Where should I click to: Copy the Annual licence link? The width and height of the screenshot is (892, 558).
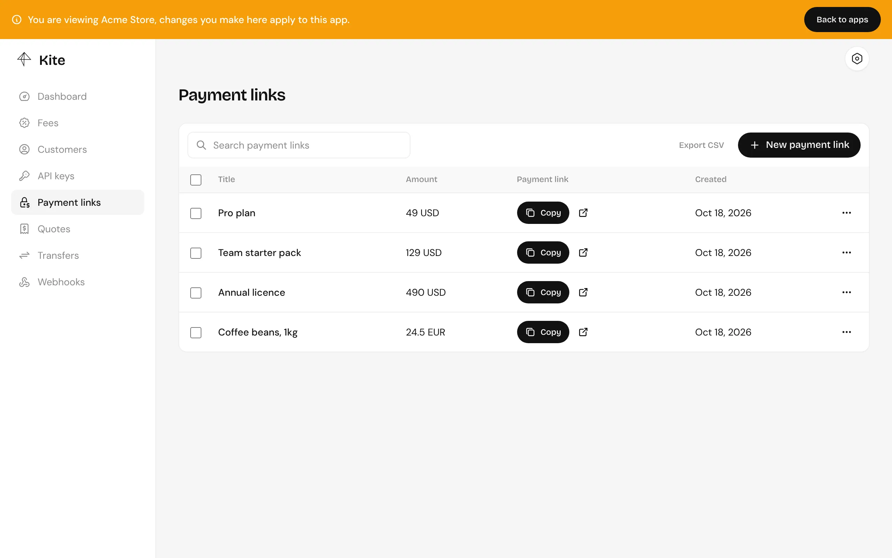click(x=543, y=292)
